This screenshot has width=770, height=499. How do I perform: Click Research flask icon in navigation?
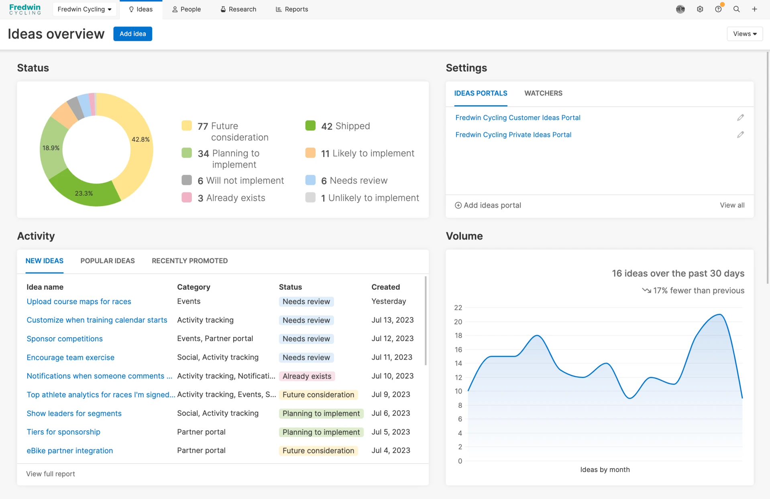coord(223,9)
